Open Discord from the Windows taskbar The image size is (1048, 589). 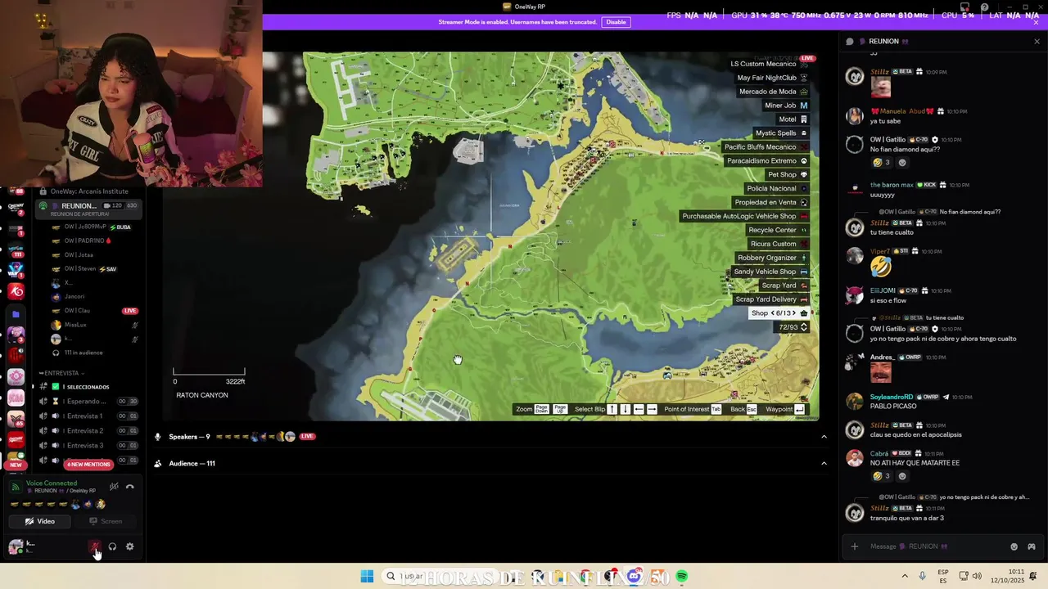[x=635, y=576]
